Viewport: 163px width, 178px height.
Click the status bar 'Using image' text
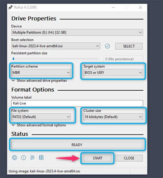coord(44,171)
